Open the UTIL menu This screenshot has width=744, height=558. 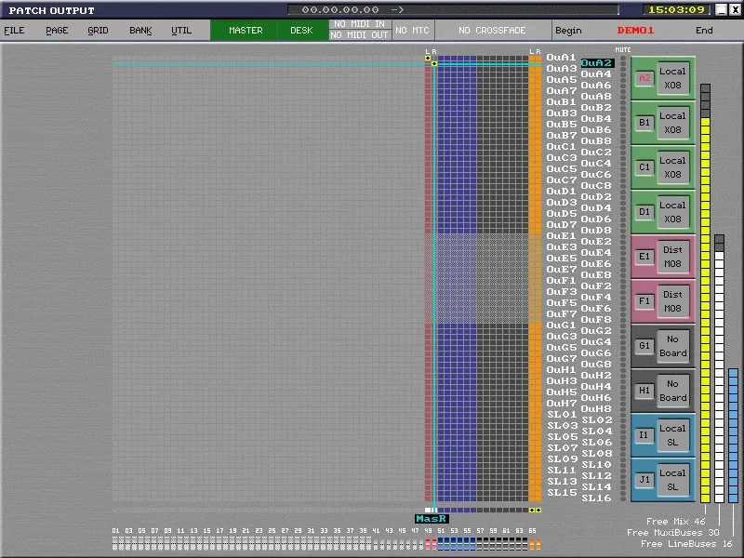[181, 31]
